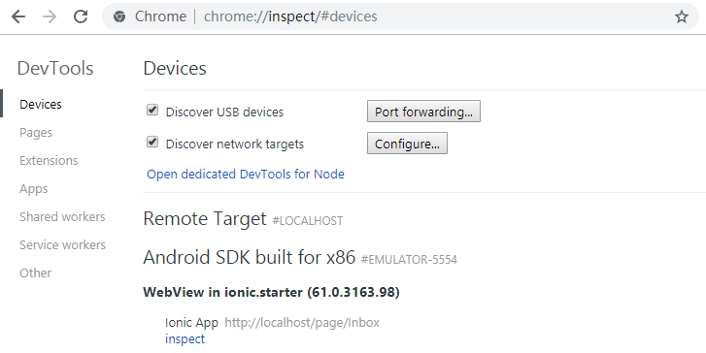This screenshot has height=353, width=706.
Task: Open dedicated DevTools for Node link
Action: pos(246,174)
